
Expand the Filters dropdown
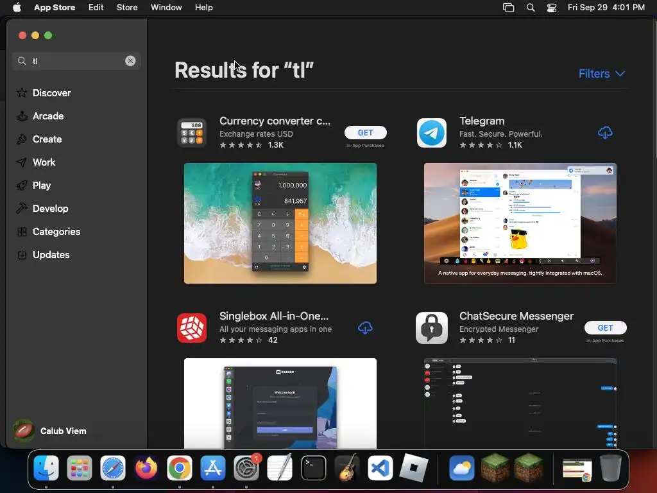[x=601, y=74]
